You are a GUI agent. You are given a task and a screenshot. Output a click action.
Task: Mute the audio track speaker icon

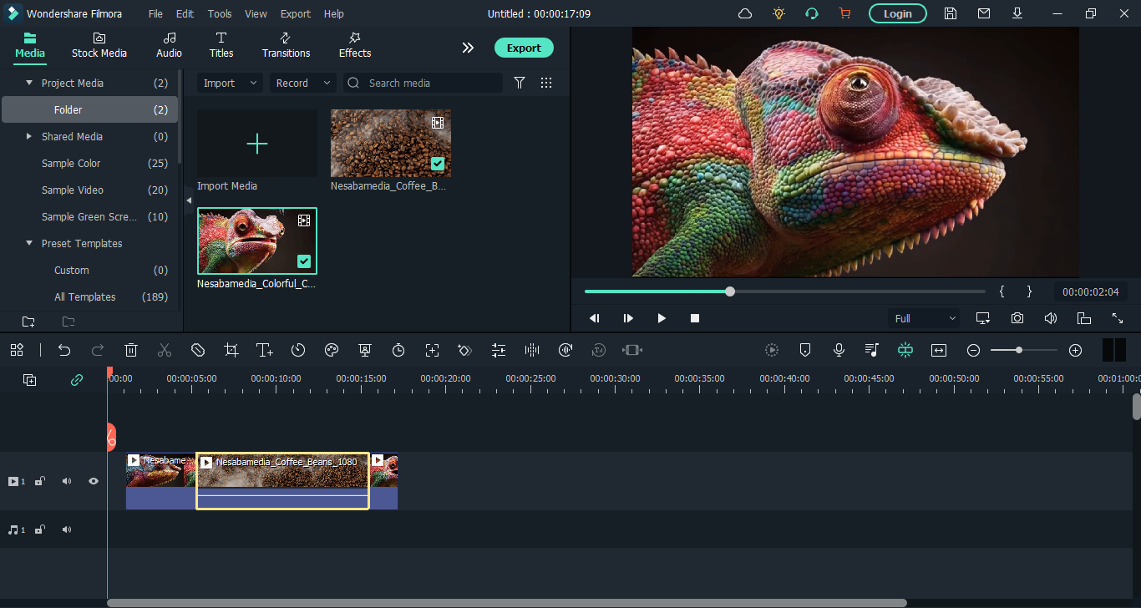(67, 529)
